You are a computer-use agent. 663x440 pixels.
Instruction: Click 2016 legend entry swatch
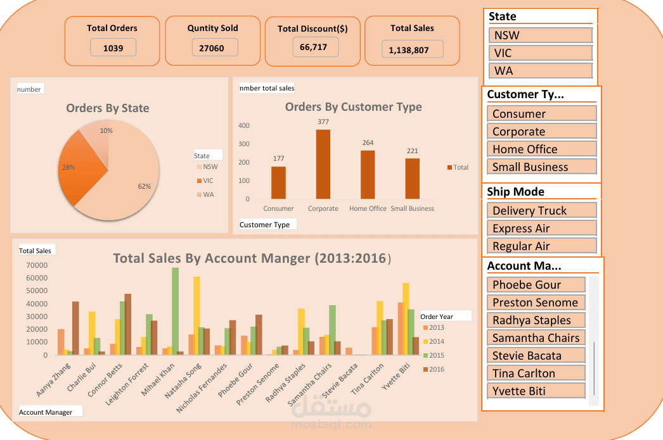(425, 370)
